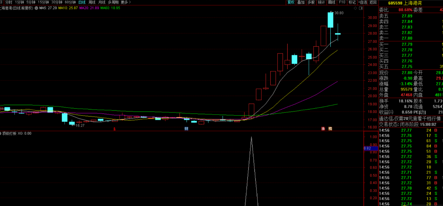The image size is (443, 206).
Task: Click the 卖四 price 27.84
Action: point(407,22)
